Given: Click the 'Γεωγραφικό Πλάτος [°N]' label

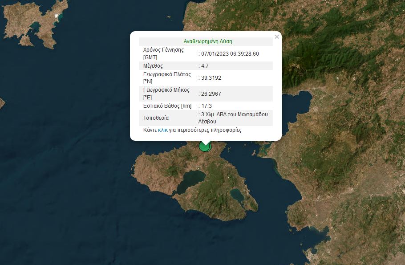Looking at the screenshot, I should pos(166,78).
